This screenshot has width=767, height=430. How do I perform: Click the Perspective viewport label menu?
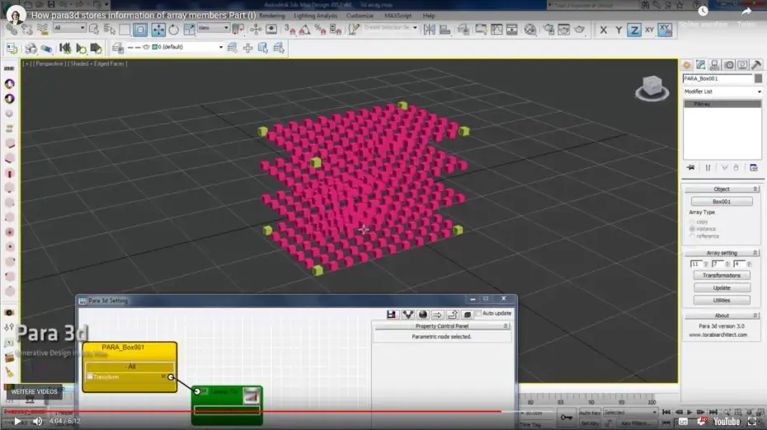click(49, 64)
